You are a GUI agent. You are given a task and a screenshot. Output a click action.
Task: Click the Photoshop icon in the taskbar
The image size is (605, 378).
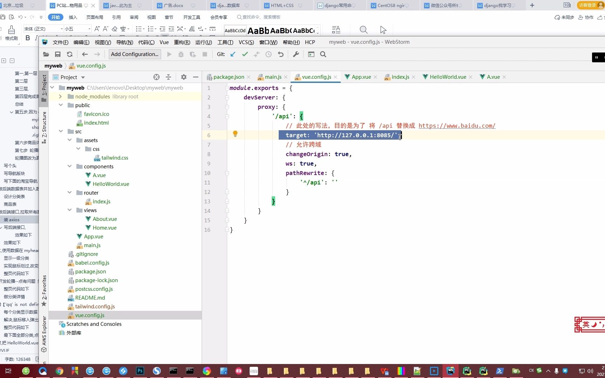click(140, 371)
